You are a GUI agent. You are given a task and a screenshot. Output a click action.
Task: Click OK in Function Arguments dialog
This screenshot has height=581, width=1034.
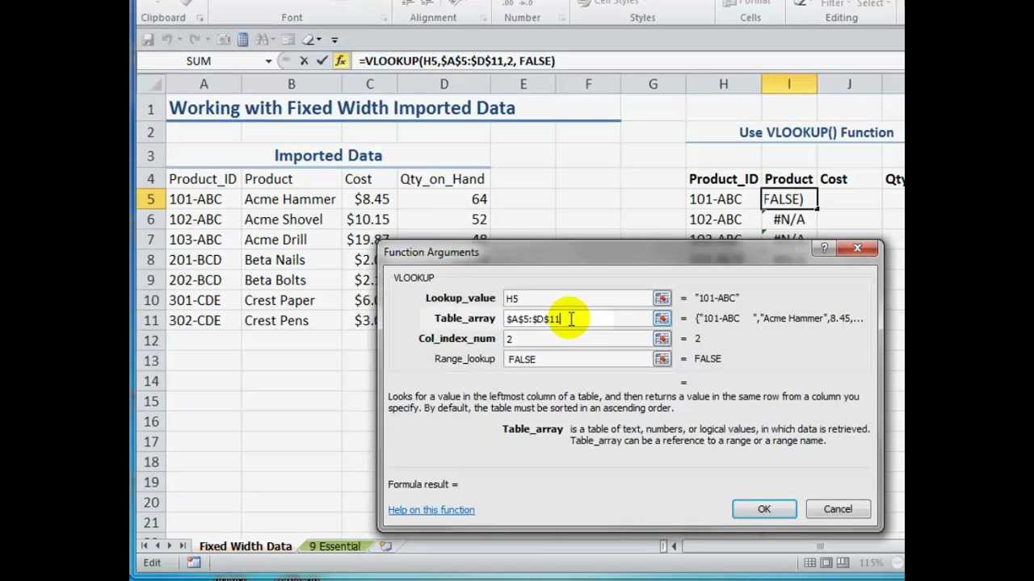764,509
